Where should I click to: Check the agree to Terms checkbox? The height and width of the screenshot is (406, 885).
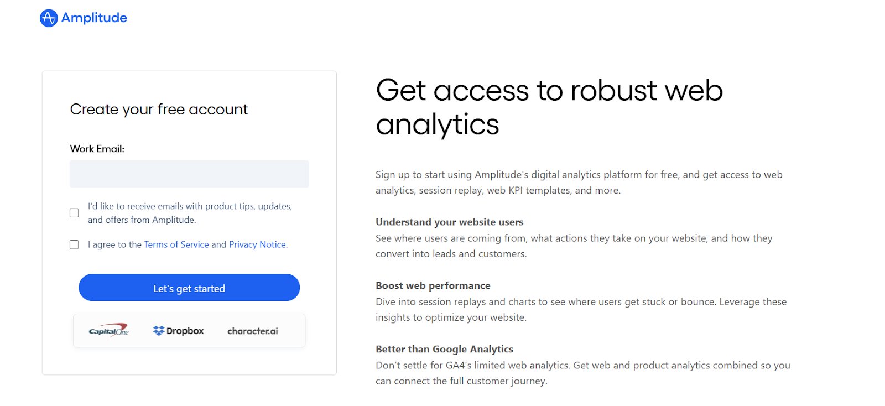tap(74, 244)
